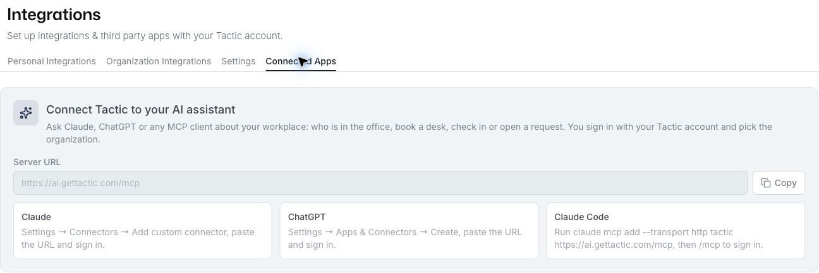819x273 pixels.
Task: Switch to Organization Integrations tab
Action: click(x=159, y=61)
